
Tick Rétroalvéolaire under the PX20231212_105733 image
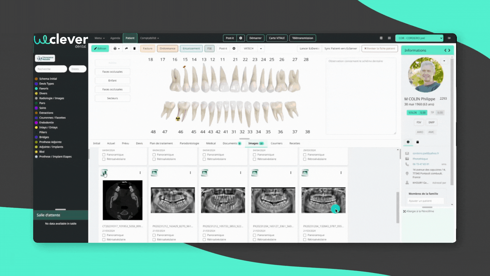click(x=204, y=240)
